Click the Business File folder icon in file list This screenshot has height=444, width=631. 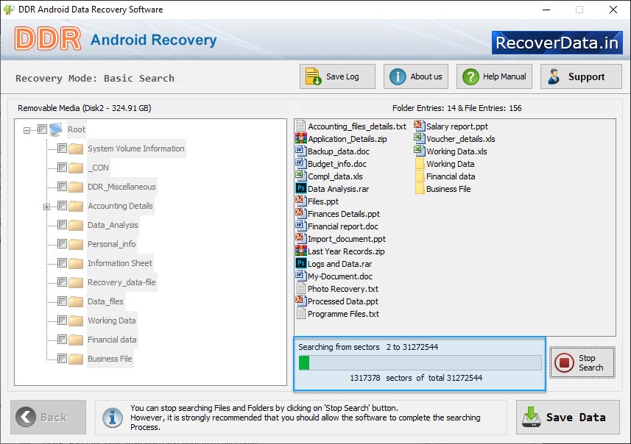pos(420,188)
